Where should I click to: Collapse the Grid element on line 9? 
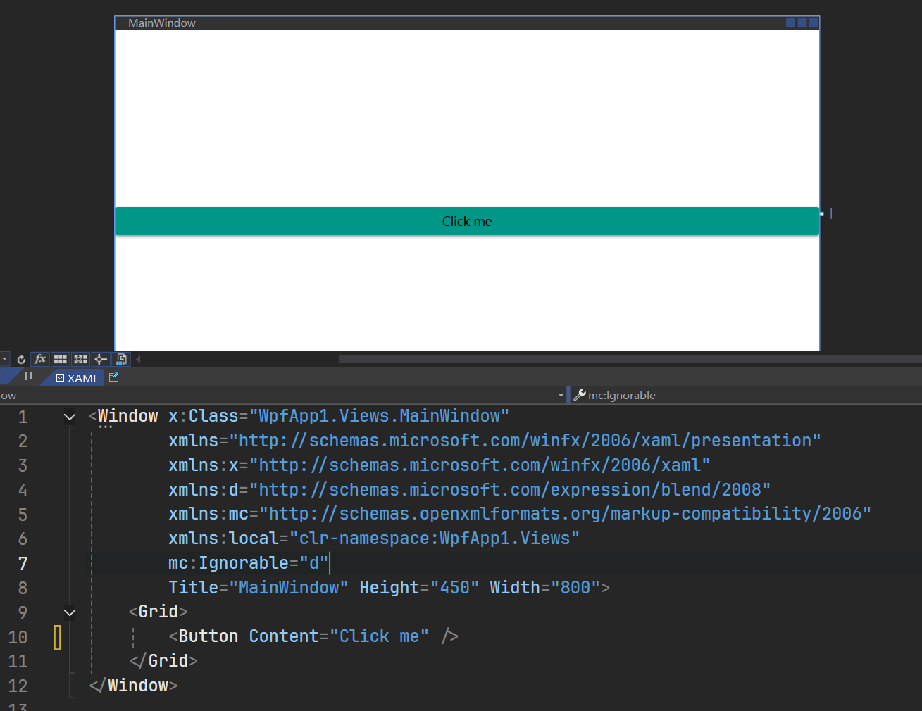pos(69,612)
